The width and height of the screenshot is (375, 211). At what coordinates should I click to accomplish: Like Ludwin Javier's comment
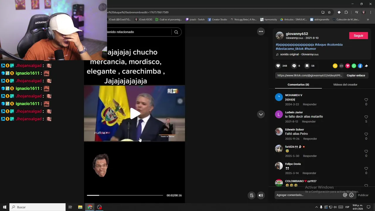(x=366, y=117)
